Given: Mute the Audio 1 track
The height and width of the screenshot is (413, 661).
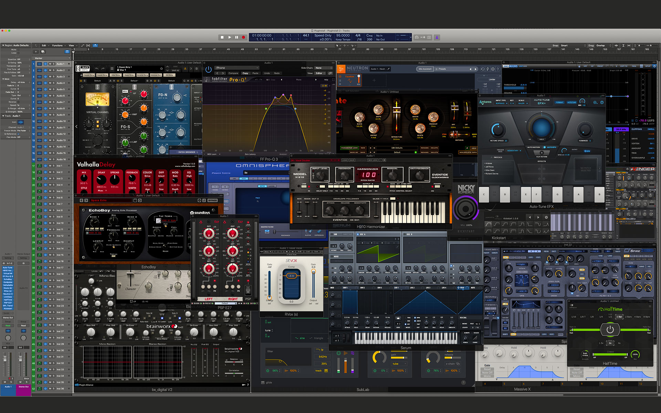Looking at the screenshot, I should pyautogui.click(x=50, y=64).
